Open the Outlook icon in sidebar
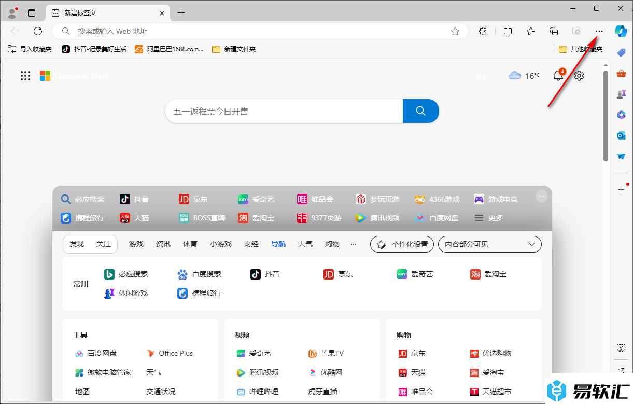Viewport: 633px width, 404px height. click(x=621, y=135)
